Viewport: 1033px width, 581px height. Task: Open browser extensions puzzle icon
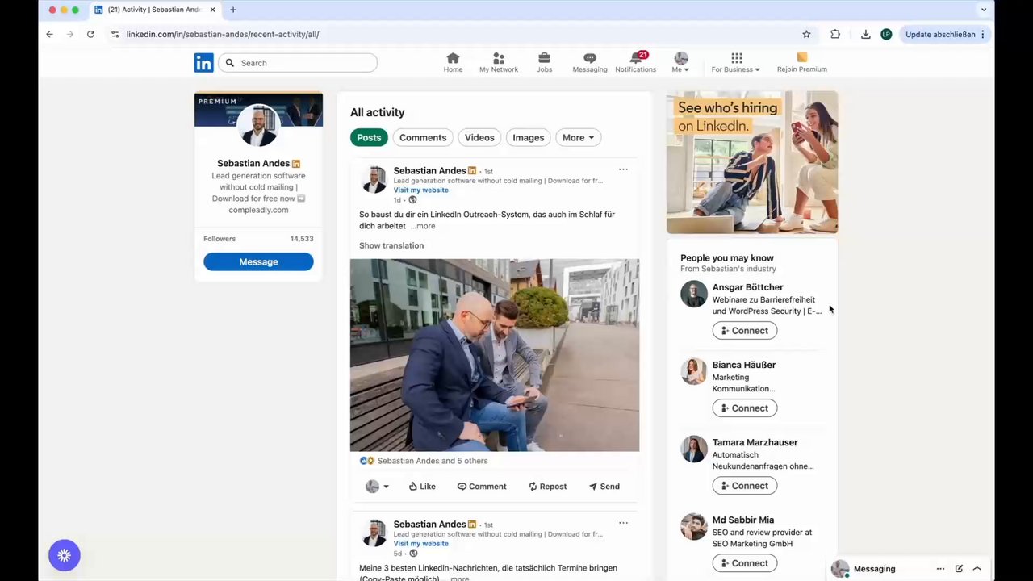[x=835, y=34]
